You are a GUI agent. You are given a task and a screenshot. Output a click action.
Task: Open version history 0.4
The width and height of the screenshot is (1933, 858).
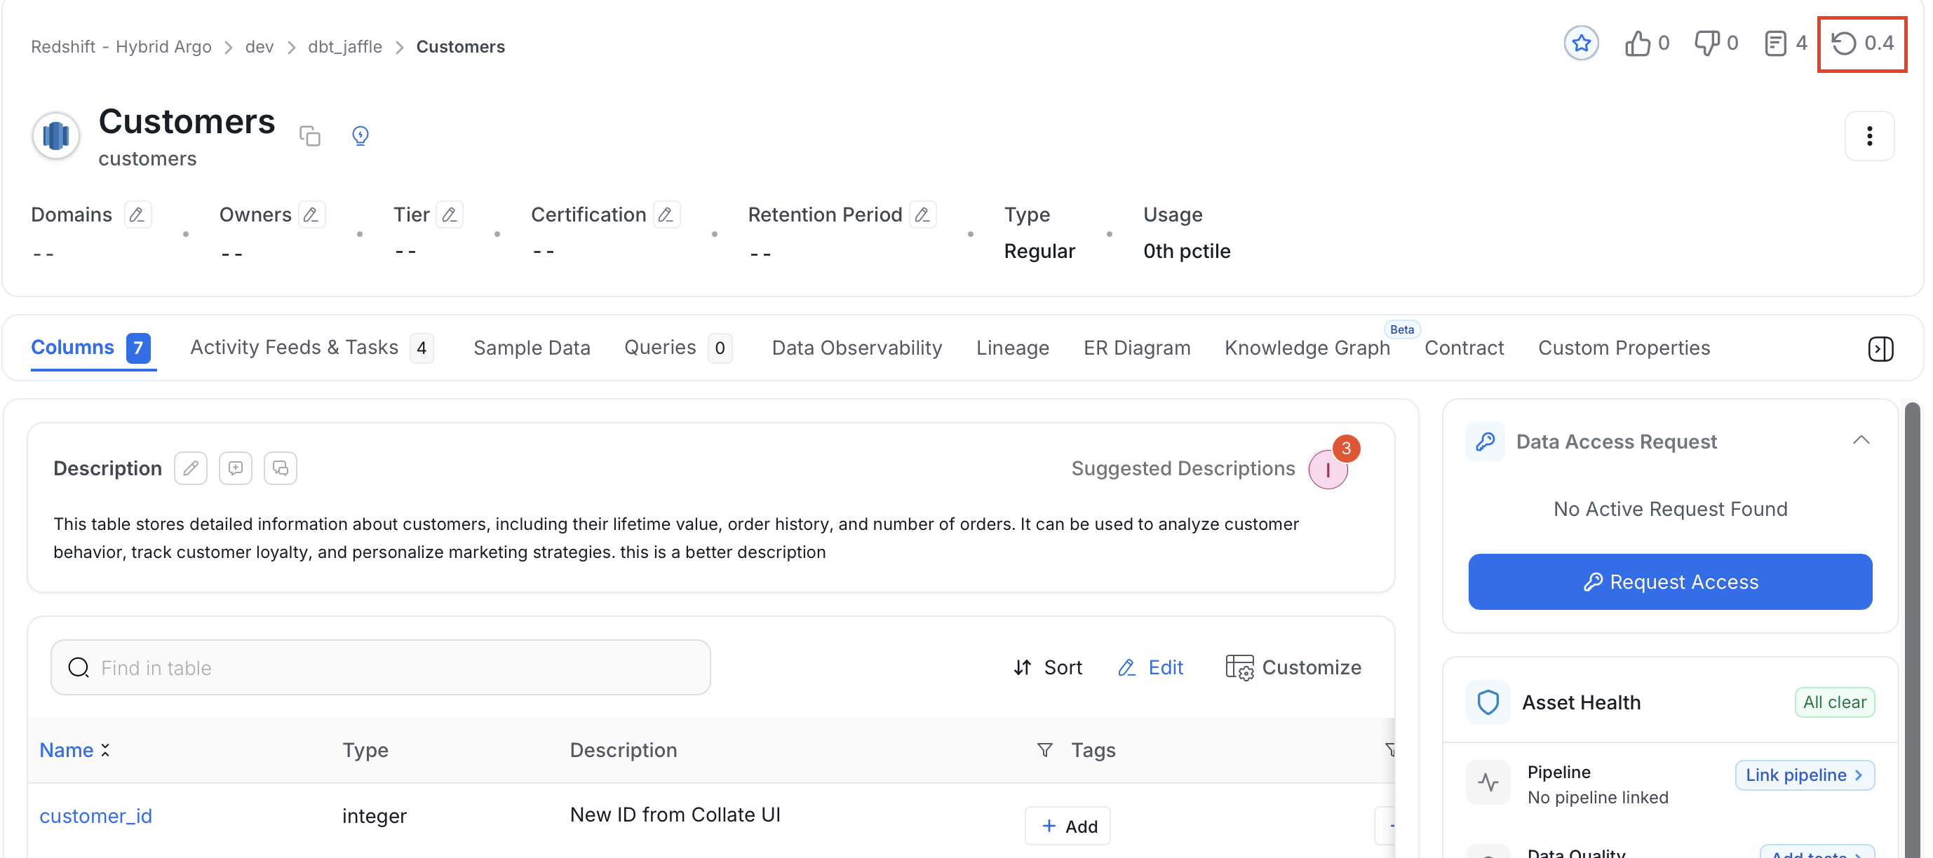click(1861, 43)
